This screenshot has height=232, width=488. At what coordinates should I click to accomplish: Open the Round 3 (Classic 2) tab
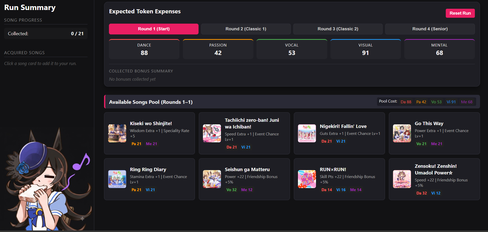[338, 29]
